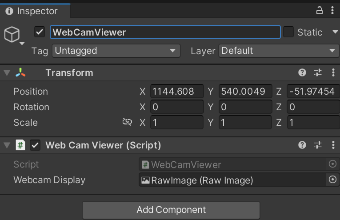Screen dimensions: 340x220
Task: Click the Rotation label
Action: pos(31,107)
